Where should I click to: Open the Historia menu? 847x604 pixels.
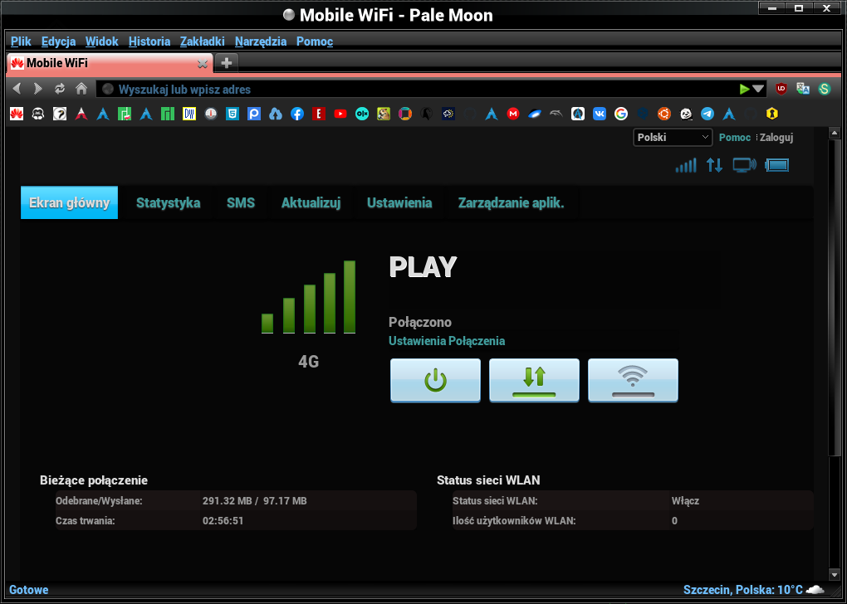click(149, 41)
